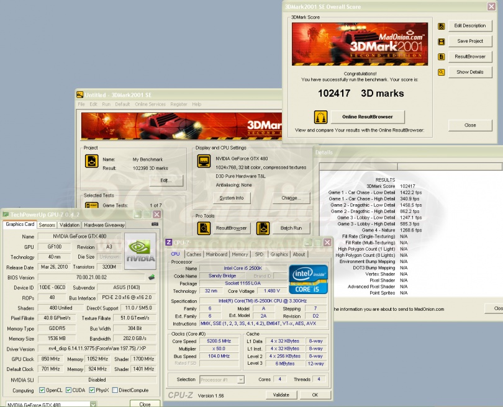The image size is (503, 407).
Task: Click the Show Details magnifier icon
Action: point(442,72)
